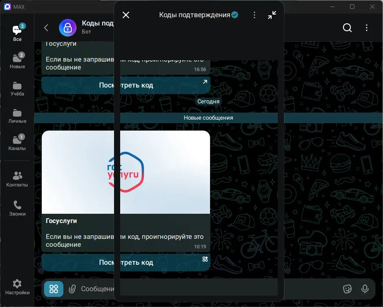Viewport: 383px width, 307px height.
Task: Click the Посмотреть код button under the 10:19 message
Action: pos(126,262)
